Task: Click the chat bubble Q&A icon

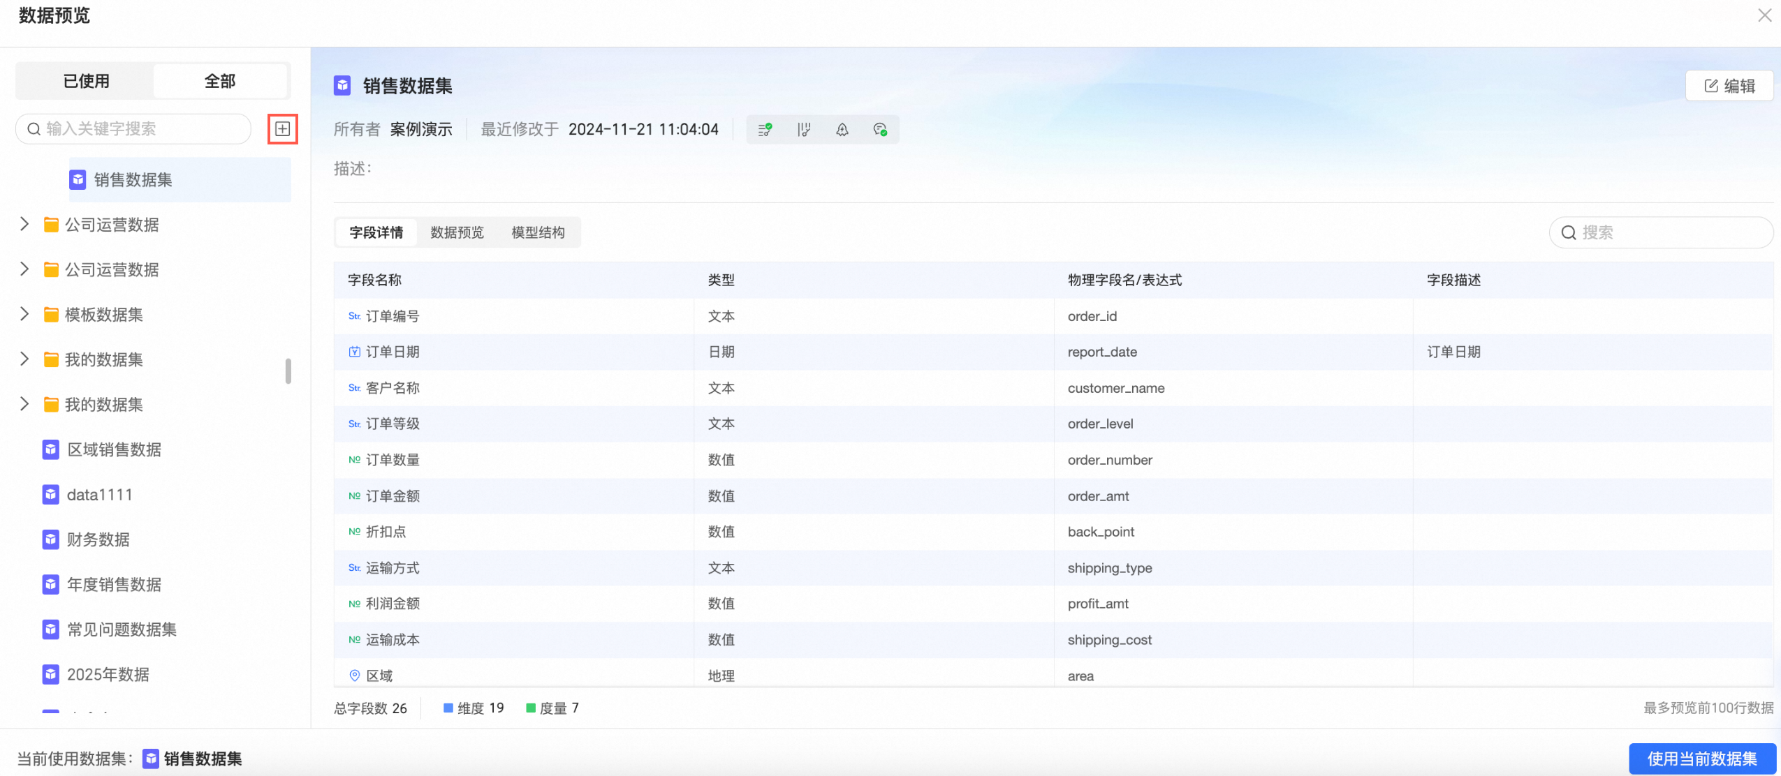Action: click(x=880, y=130)
